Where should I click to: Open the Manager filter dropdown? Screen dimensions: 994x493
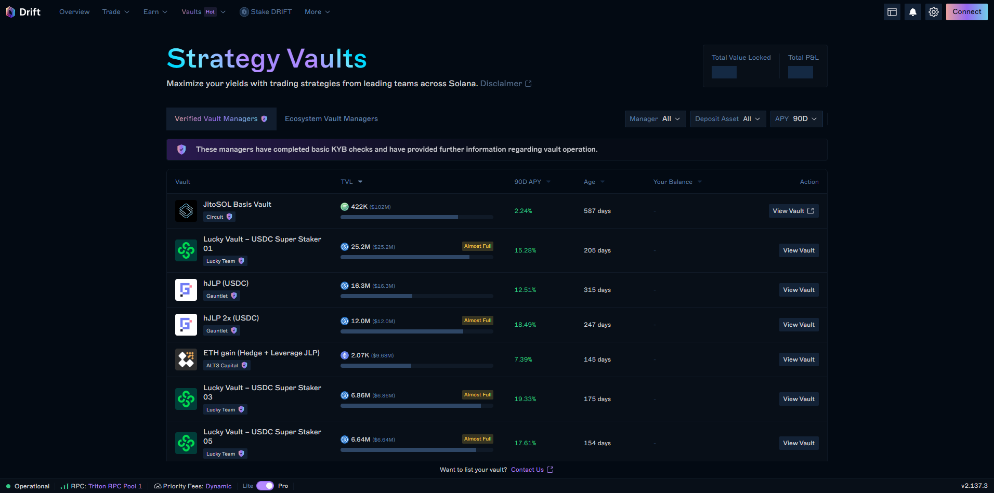[x=655, y=118]
